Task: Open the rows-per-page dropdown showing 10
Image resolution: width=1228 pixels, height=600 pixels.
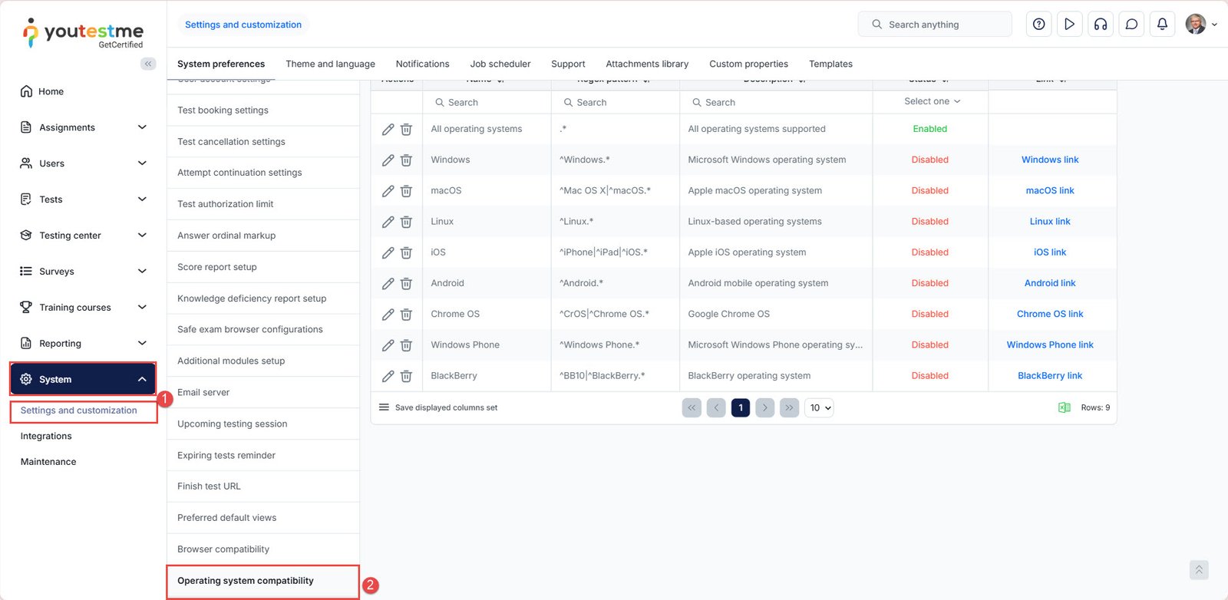Action: [820, 408]
